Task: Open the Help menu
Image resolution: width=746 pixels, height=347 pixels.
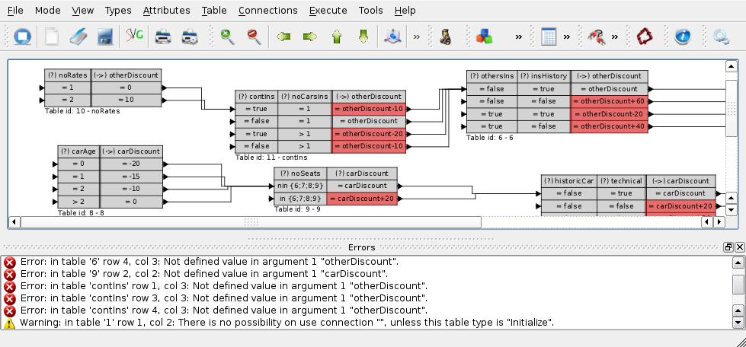Action: point(405,10)
